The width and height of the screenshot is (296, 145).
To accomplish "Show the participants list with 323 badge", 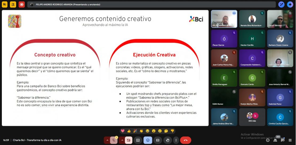I will [x=275, y=140].
